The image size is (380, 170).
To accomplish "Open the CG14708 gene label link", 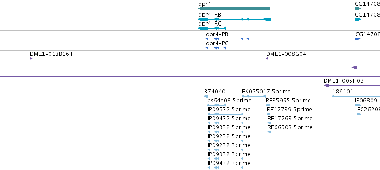I will click(367, 4).
